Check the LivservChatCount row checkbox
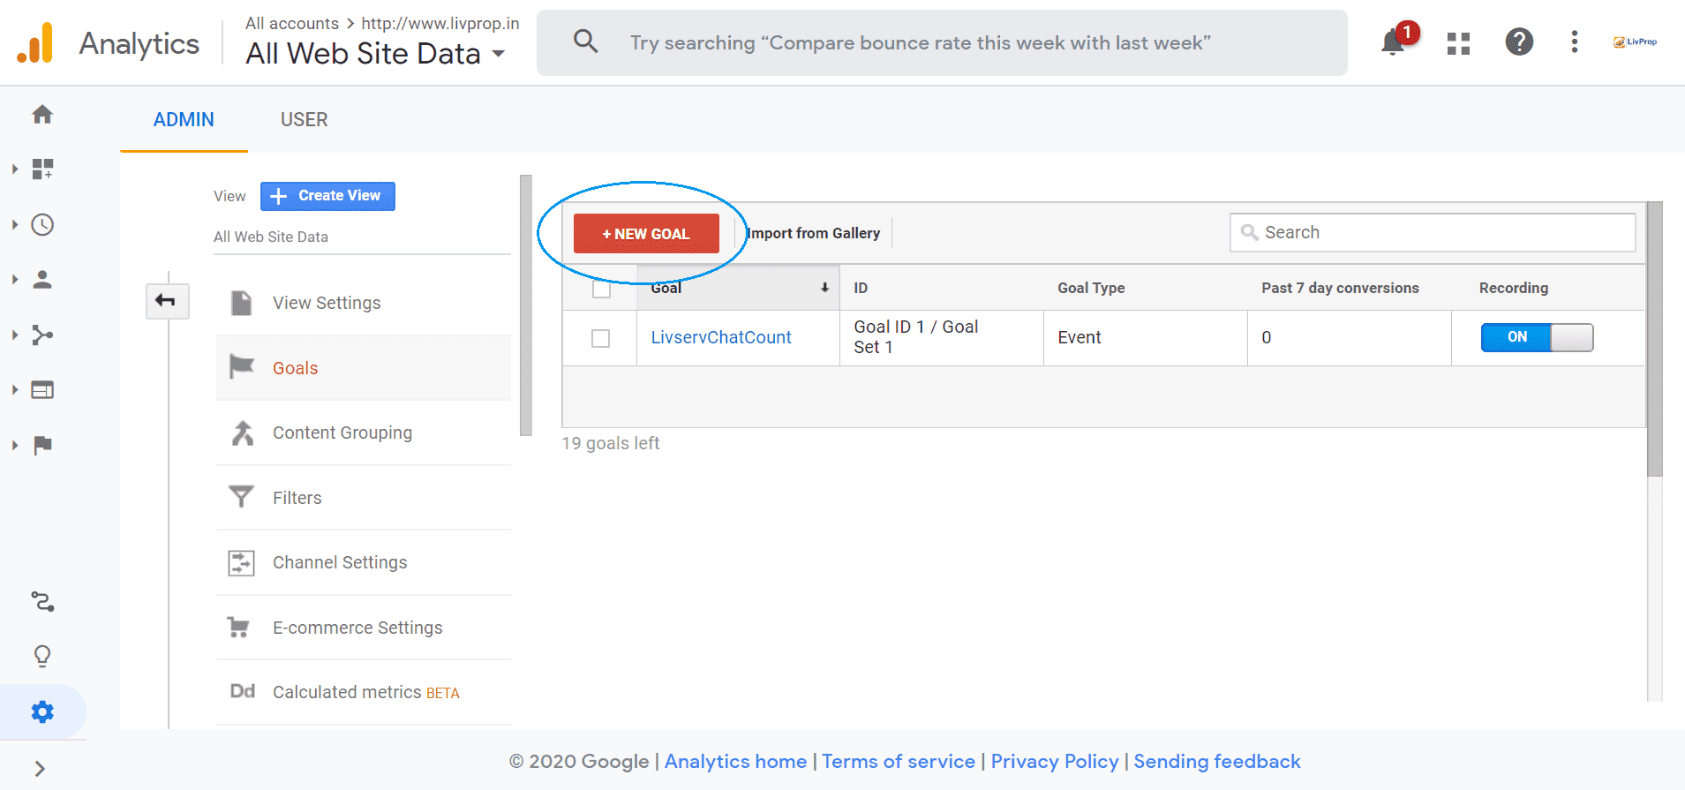Viewport: 1685px width, 790px height. (600, 338)
